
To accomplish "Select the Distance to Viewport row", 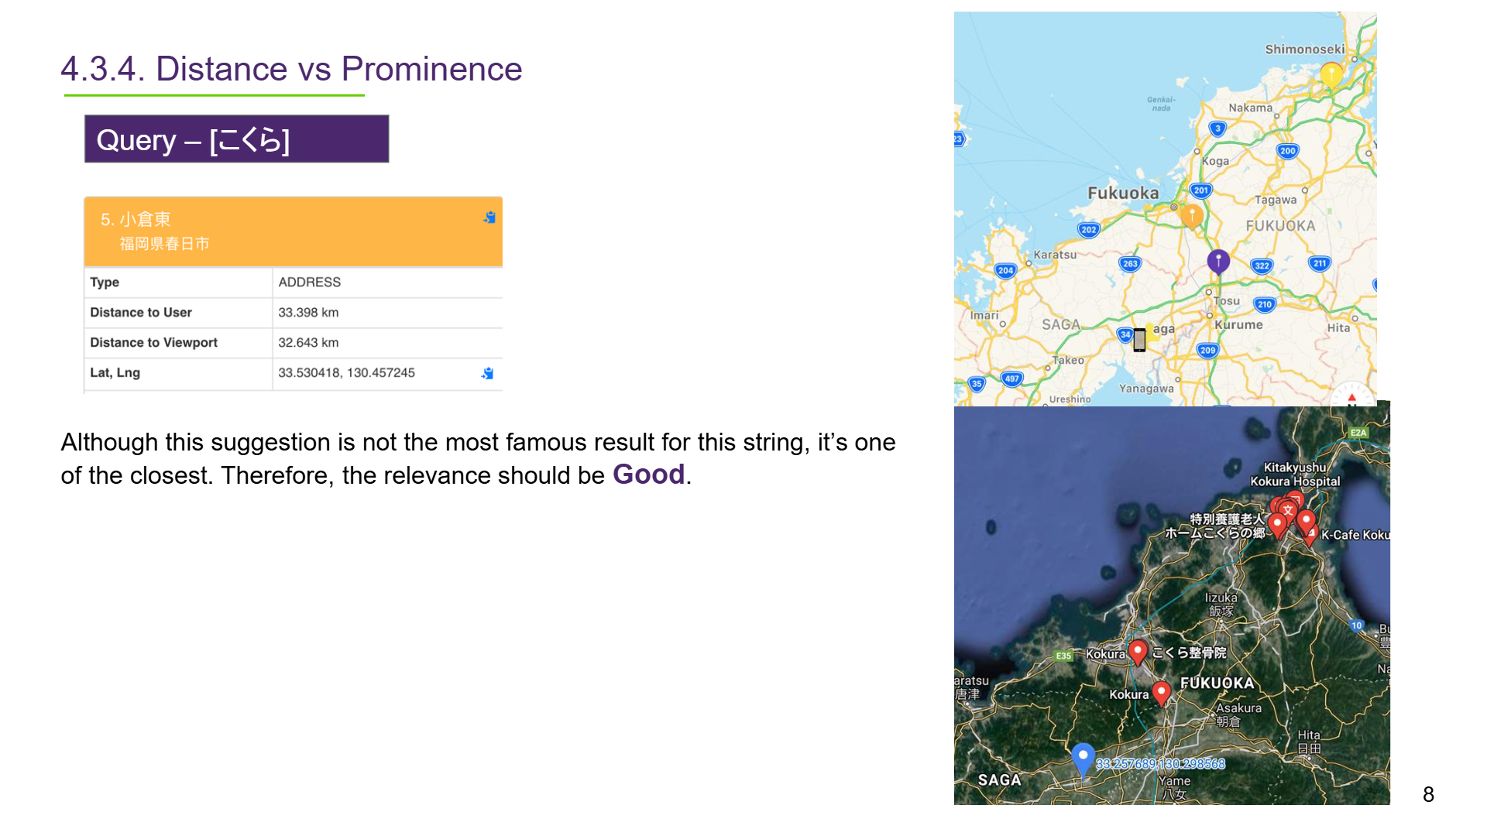I will 294,343.
